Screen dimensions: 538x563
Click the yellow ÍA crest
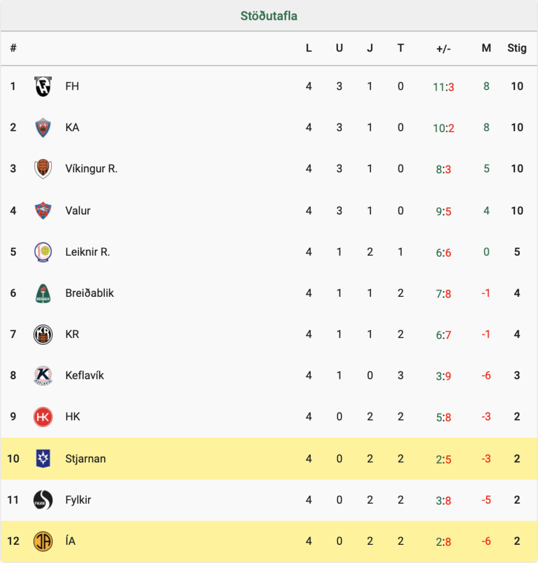click(x=43, y=541)
